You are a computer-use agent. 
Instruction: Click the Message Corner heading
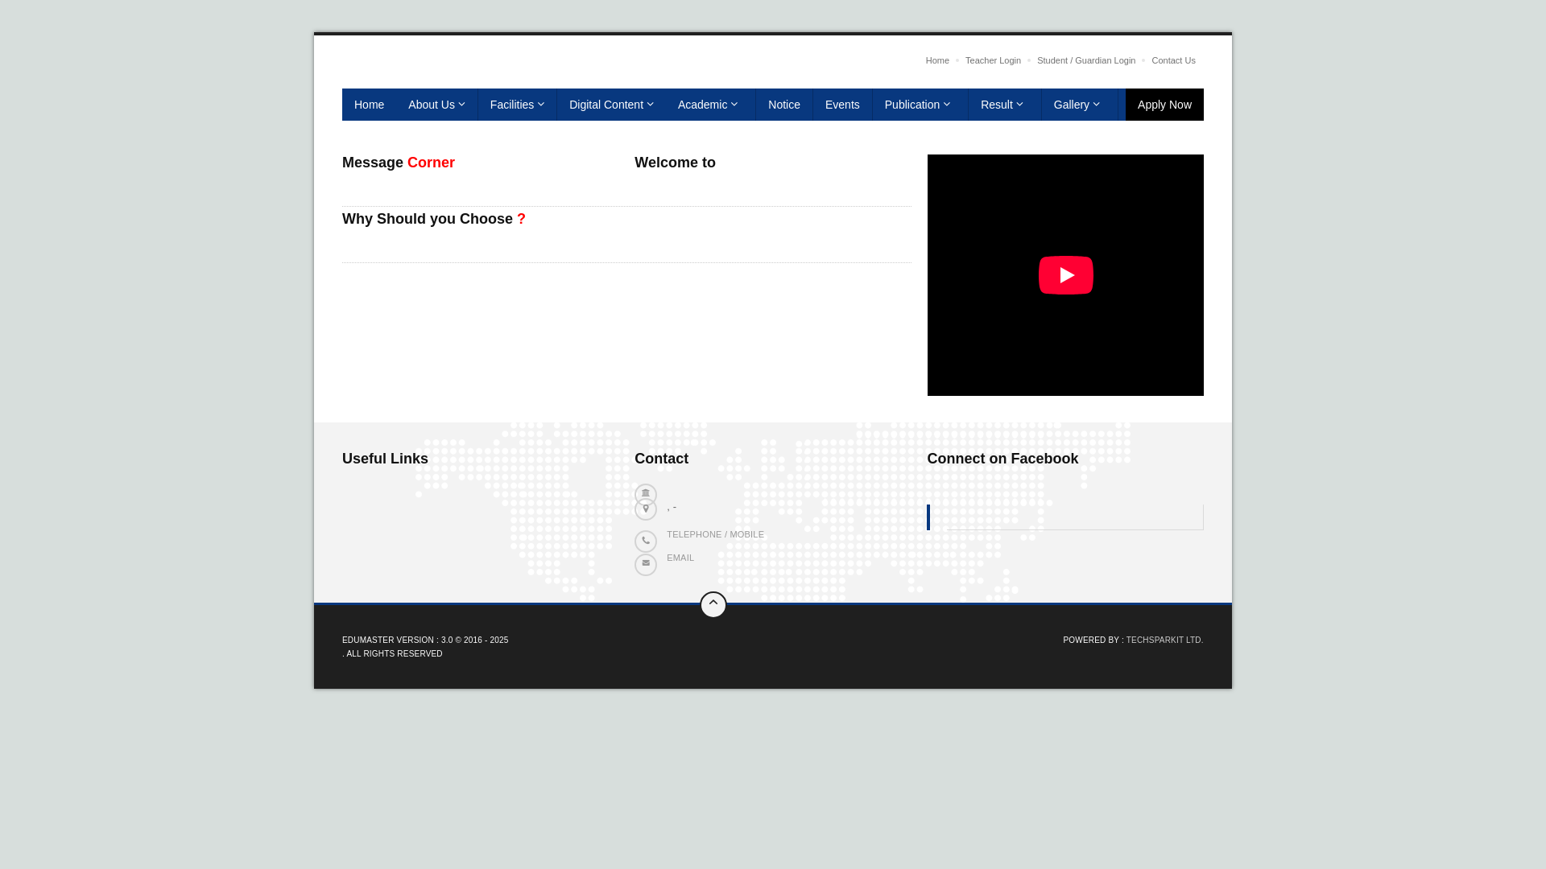pos(399,163)
